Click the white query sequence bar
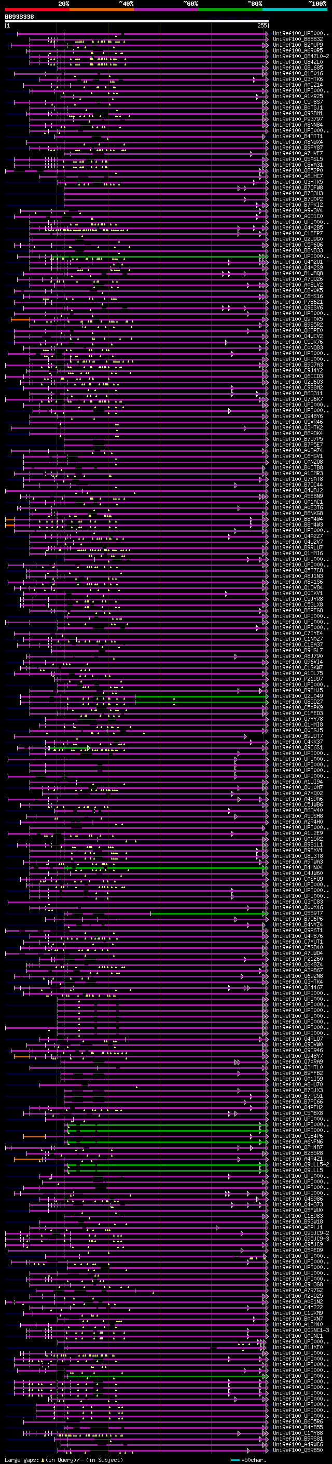Image resolution: width=332 pixels, height=1464 pixels. 137,22
